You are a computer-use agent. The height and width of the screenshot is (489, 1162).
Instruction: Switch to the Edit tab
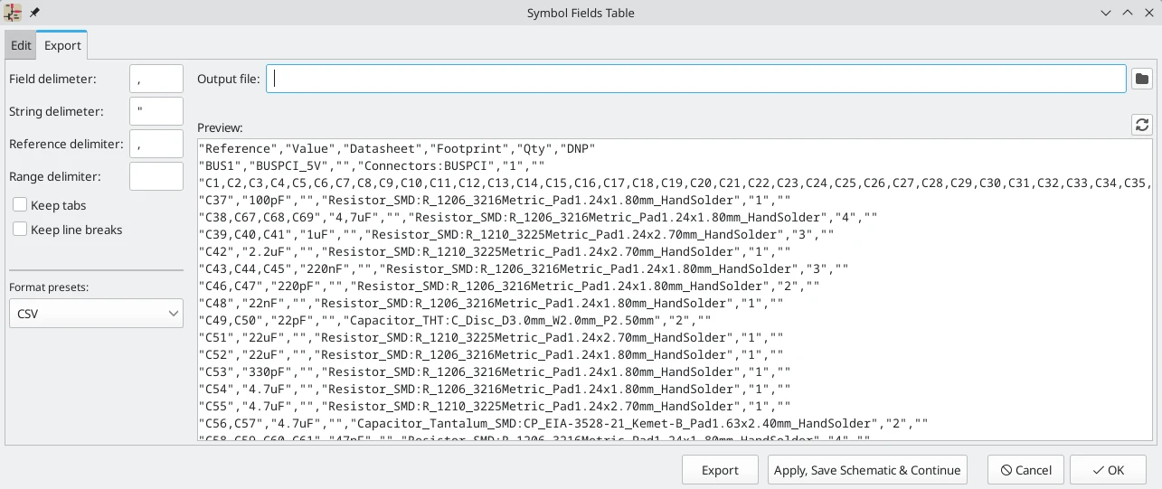point(21,45)
